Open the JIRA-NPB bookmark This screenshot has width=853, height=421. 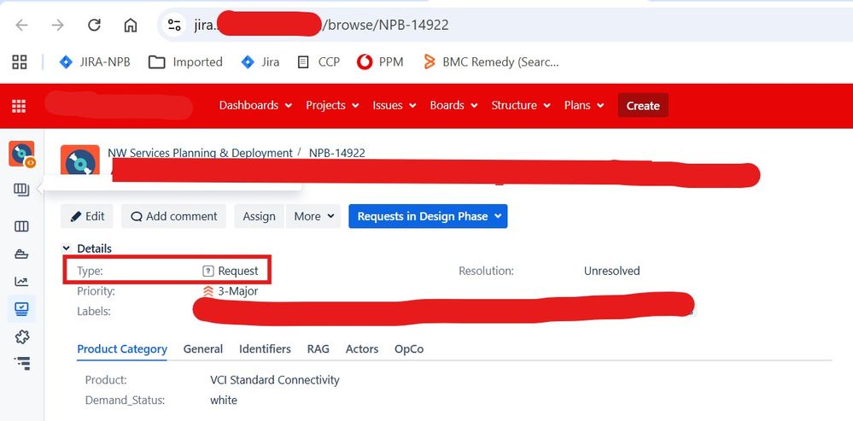[x=95, y=62]
